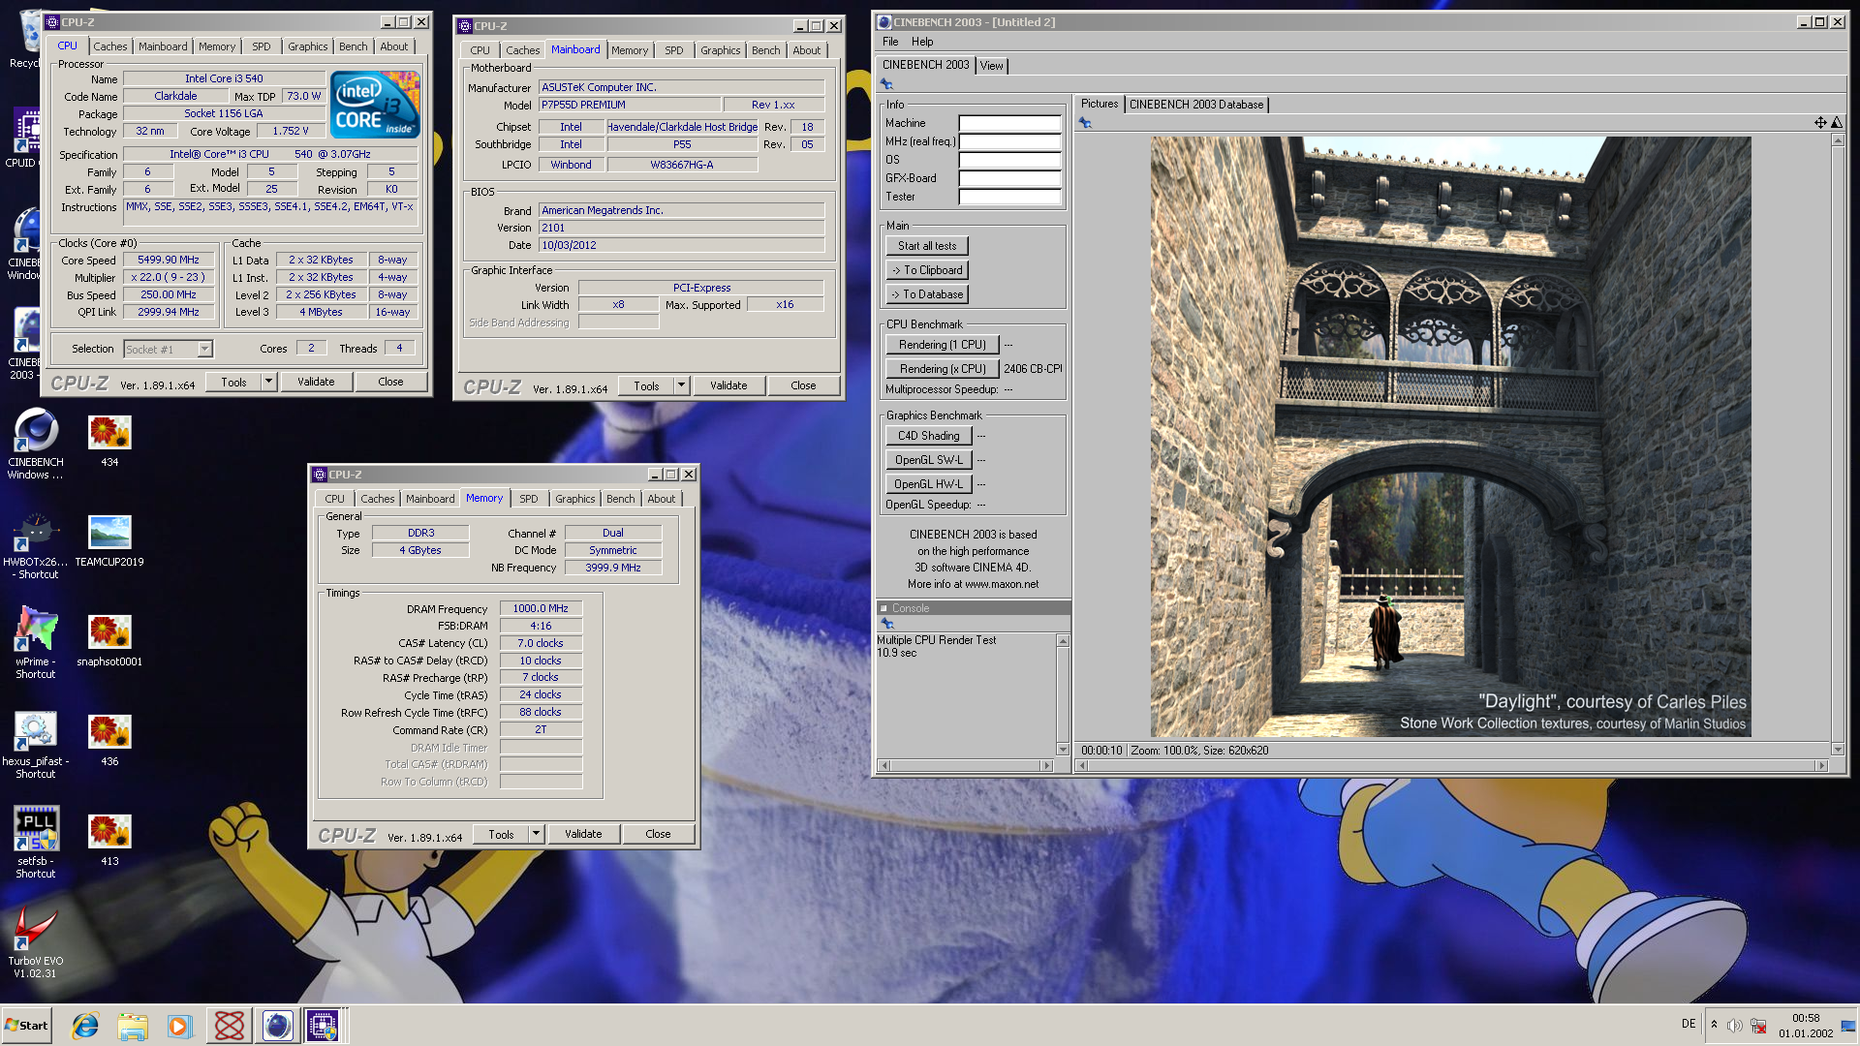Click into GFX-Board input field
The image size is (1860, 1046).
[1009, 178]
